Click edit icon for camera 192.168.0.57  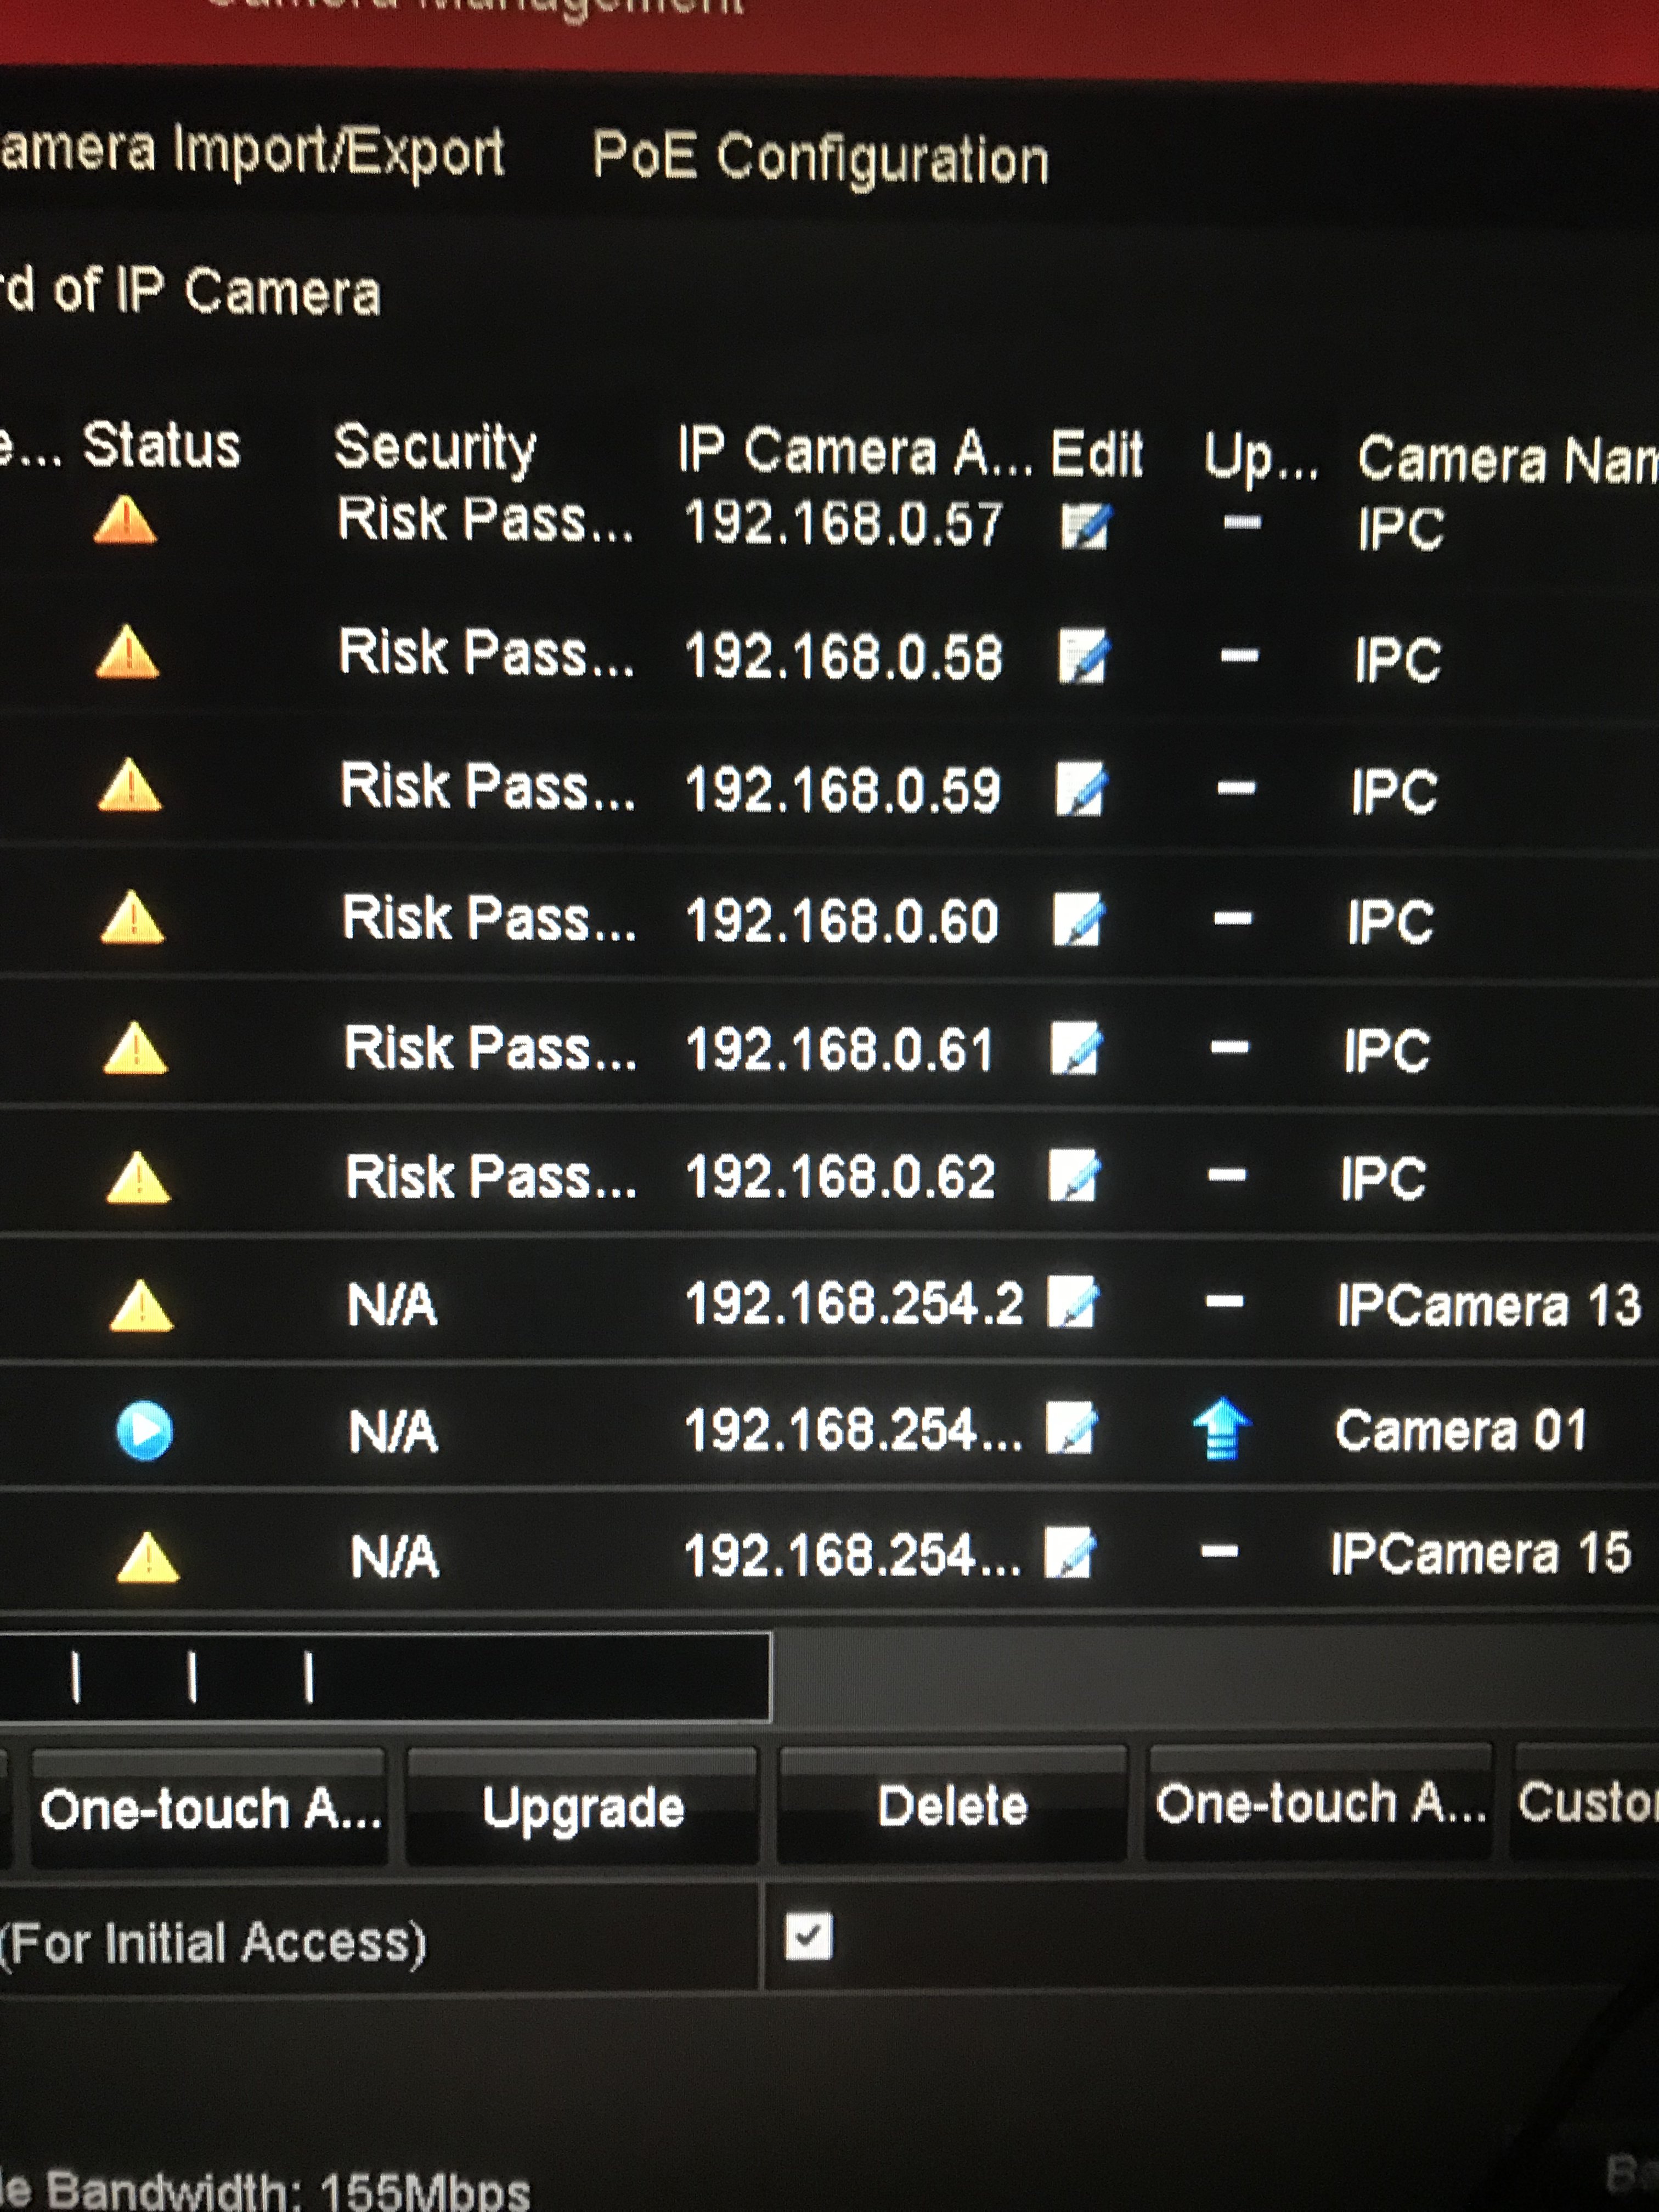tap(1084, 526)
